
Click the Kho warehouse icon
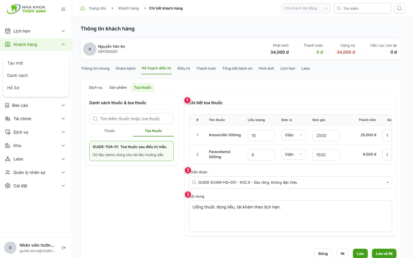click(8, 146)
